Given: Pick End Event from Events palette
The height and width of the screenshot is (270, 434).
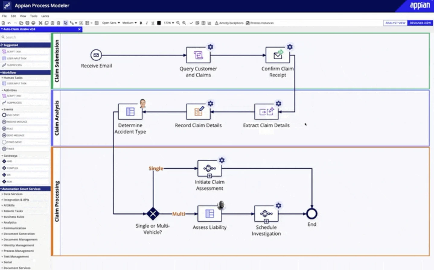Looking at the screenshot, I should pos(25,115).
